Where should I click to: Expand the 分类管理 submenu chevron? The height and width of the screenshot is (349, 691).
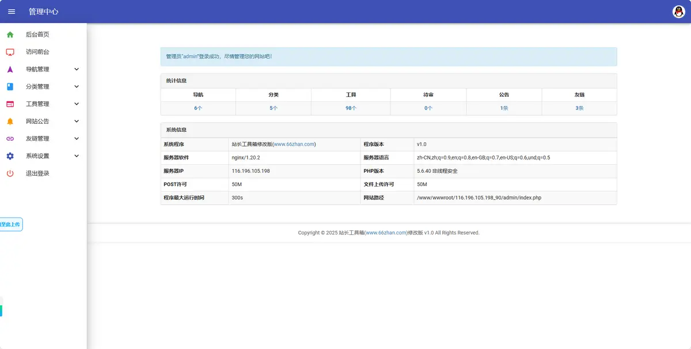[77, 86]
